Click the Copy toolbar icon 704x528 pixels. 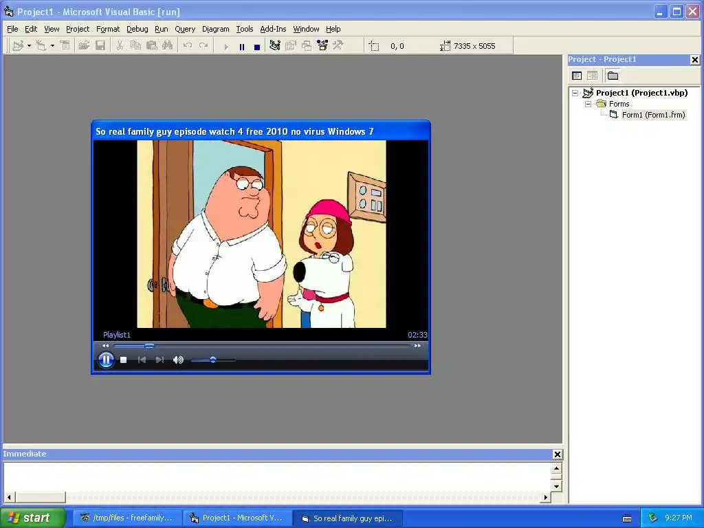point(135,46)
